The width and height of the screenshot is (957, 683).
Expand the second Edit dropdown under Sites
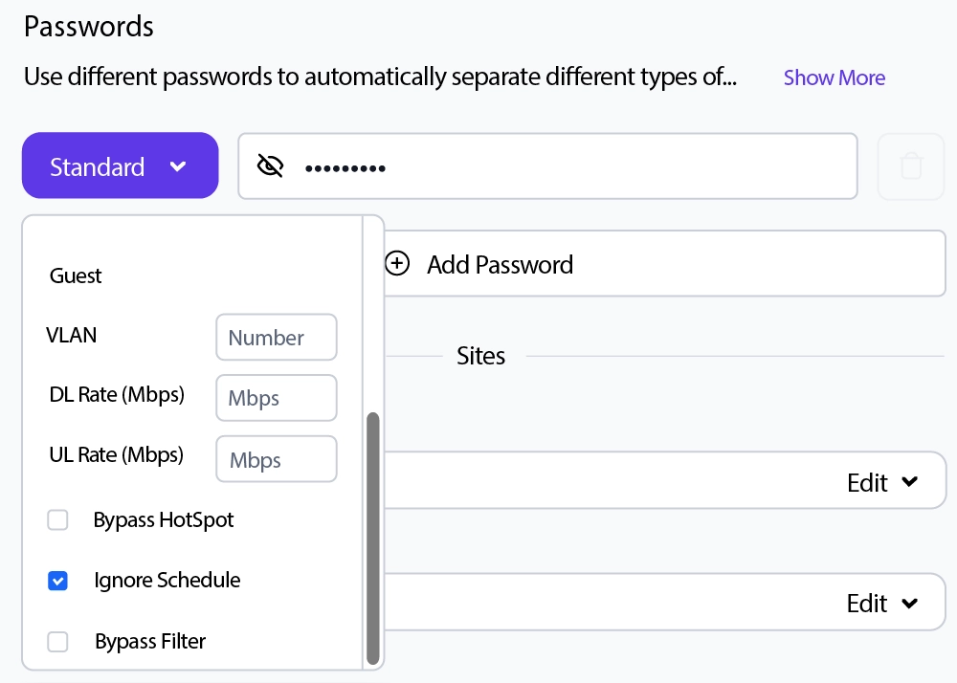pyautogui.click(x=881, y=603)
